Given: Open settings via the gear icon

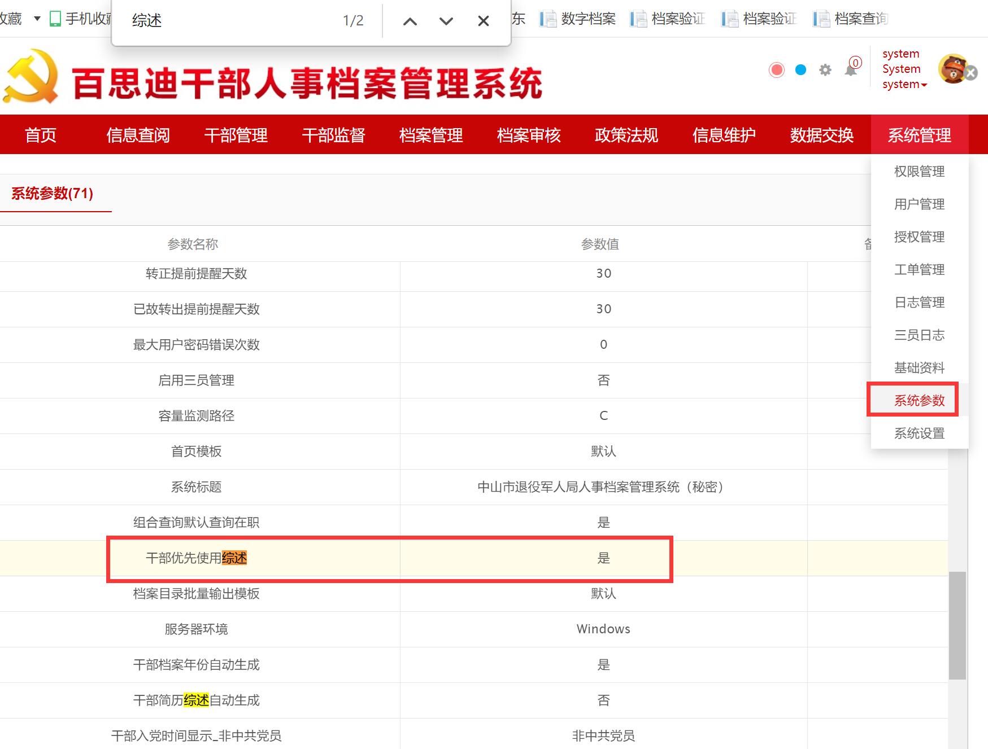Looking at the screenshot, I should tap(825, 70).
